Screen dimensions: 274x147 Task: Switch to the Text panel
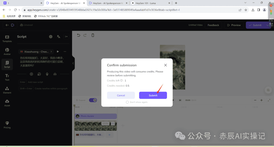pyautogui.click(x=7, y=77)
